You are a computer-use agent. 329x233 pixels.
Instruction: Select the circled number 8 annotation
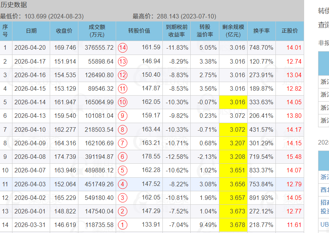coord(122,130)
